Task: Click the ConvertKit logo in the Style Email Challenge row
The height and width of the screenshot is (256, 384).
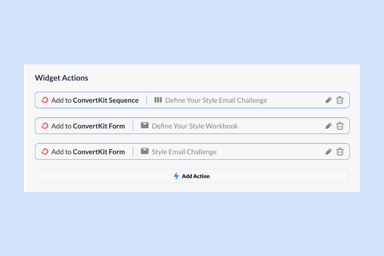Action: point(45,151)
